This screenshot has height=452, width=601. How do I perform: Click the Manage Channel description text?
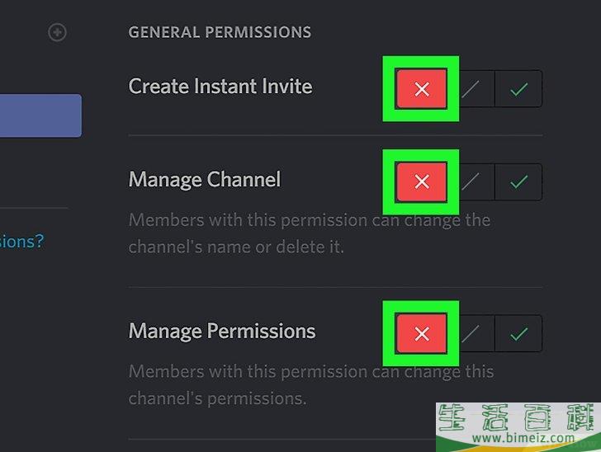coord(310,233)
